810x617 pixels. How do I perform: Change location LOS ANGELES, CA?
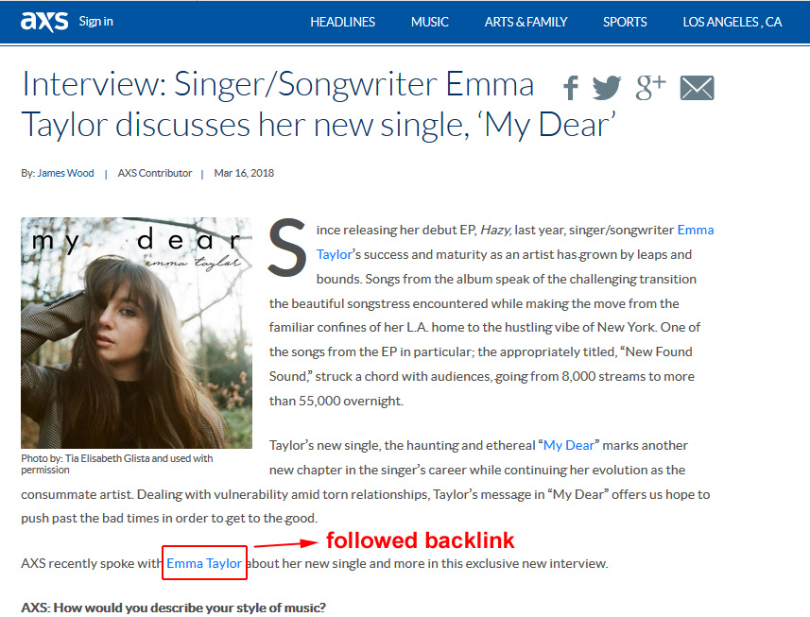732,22
